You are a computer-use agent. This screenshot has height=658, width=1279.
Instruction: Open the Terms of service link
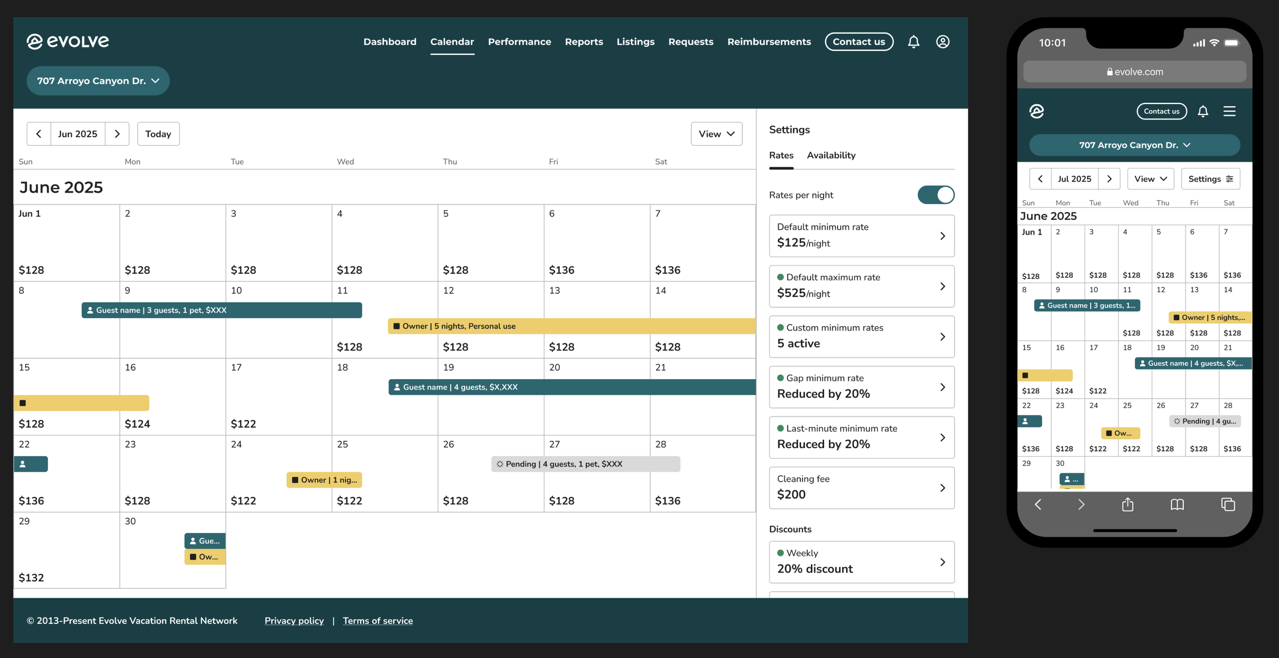[378, 621]
